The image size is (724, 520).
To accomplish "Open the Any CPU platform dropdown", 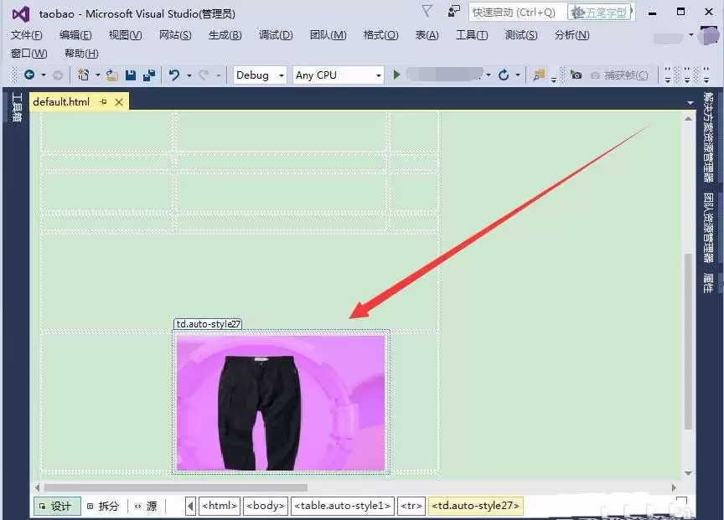I will pos(337,75).
